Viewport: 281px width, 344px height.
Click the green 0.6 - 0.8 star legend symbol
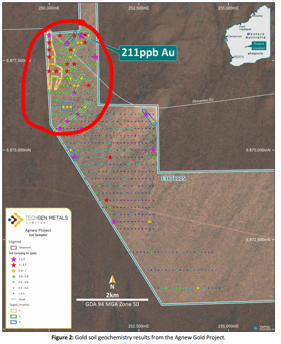tap(14, 276)
